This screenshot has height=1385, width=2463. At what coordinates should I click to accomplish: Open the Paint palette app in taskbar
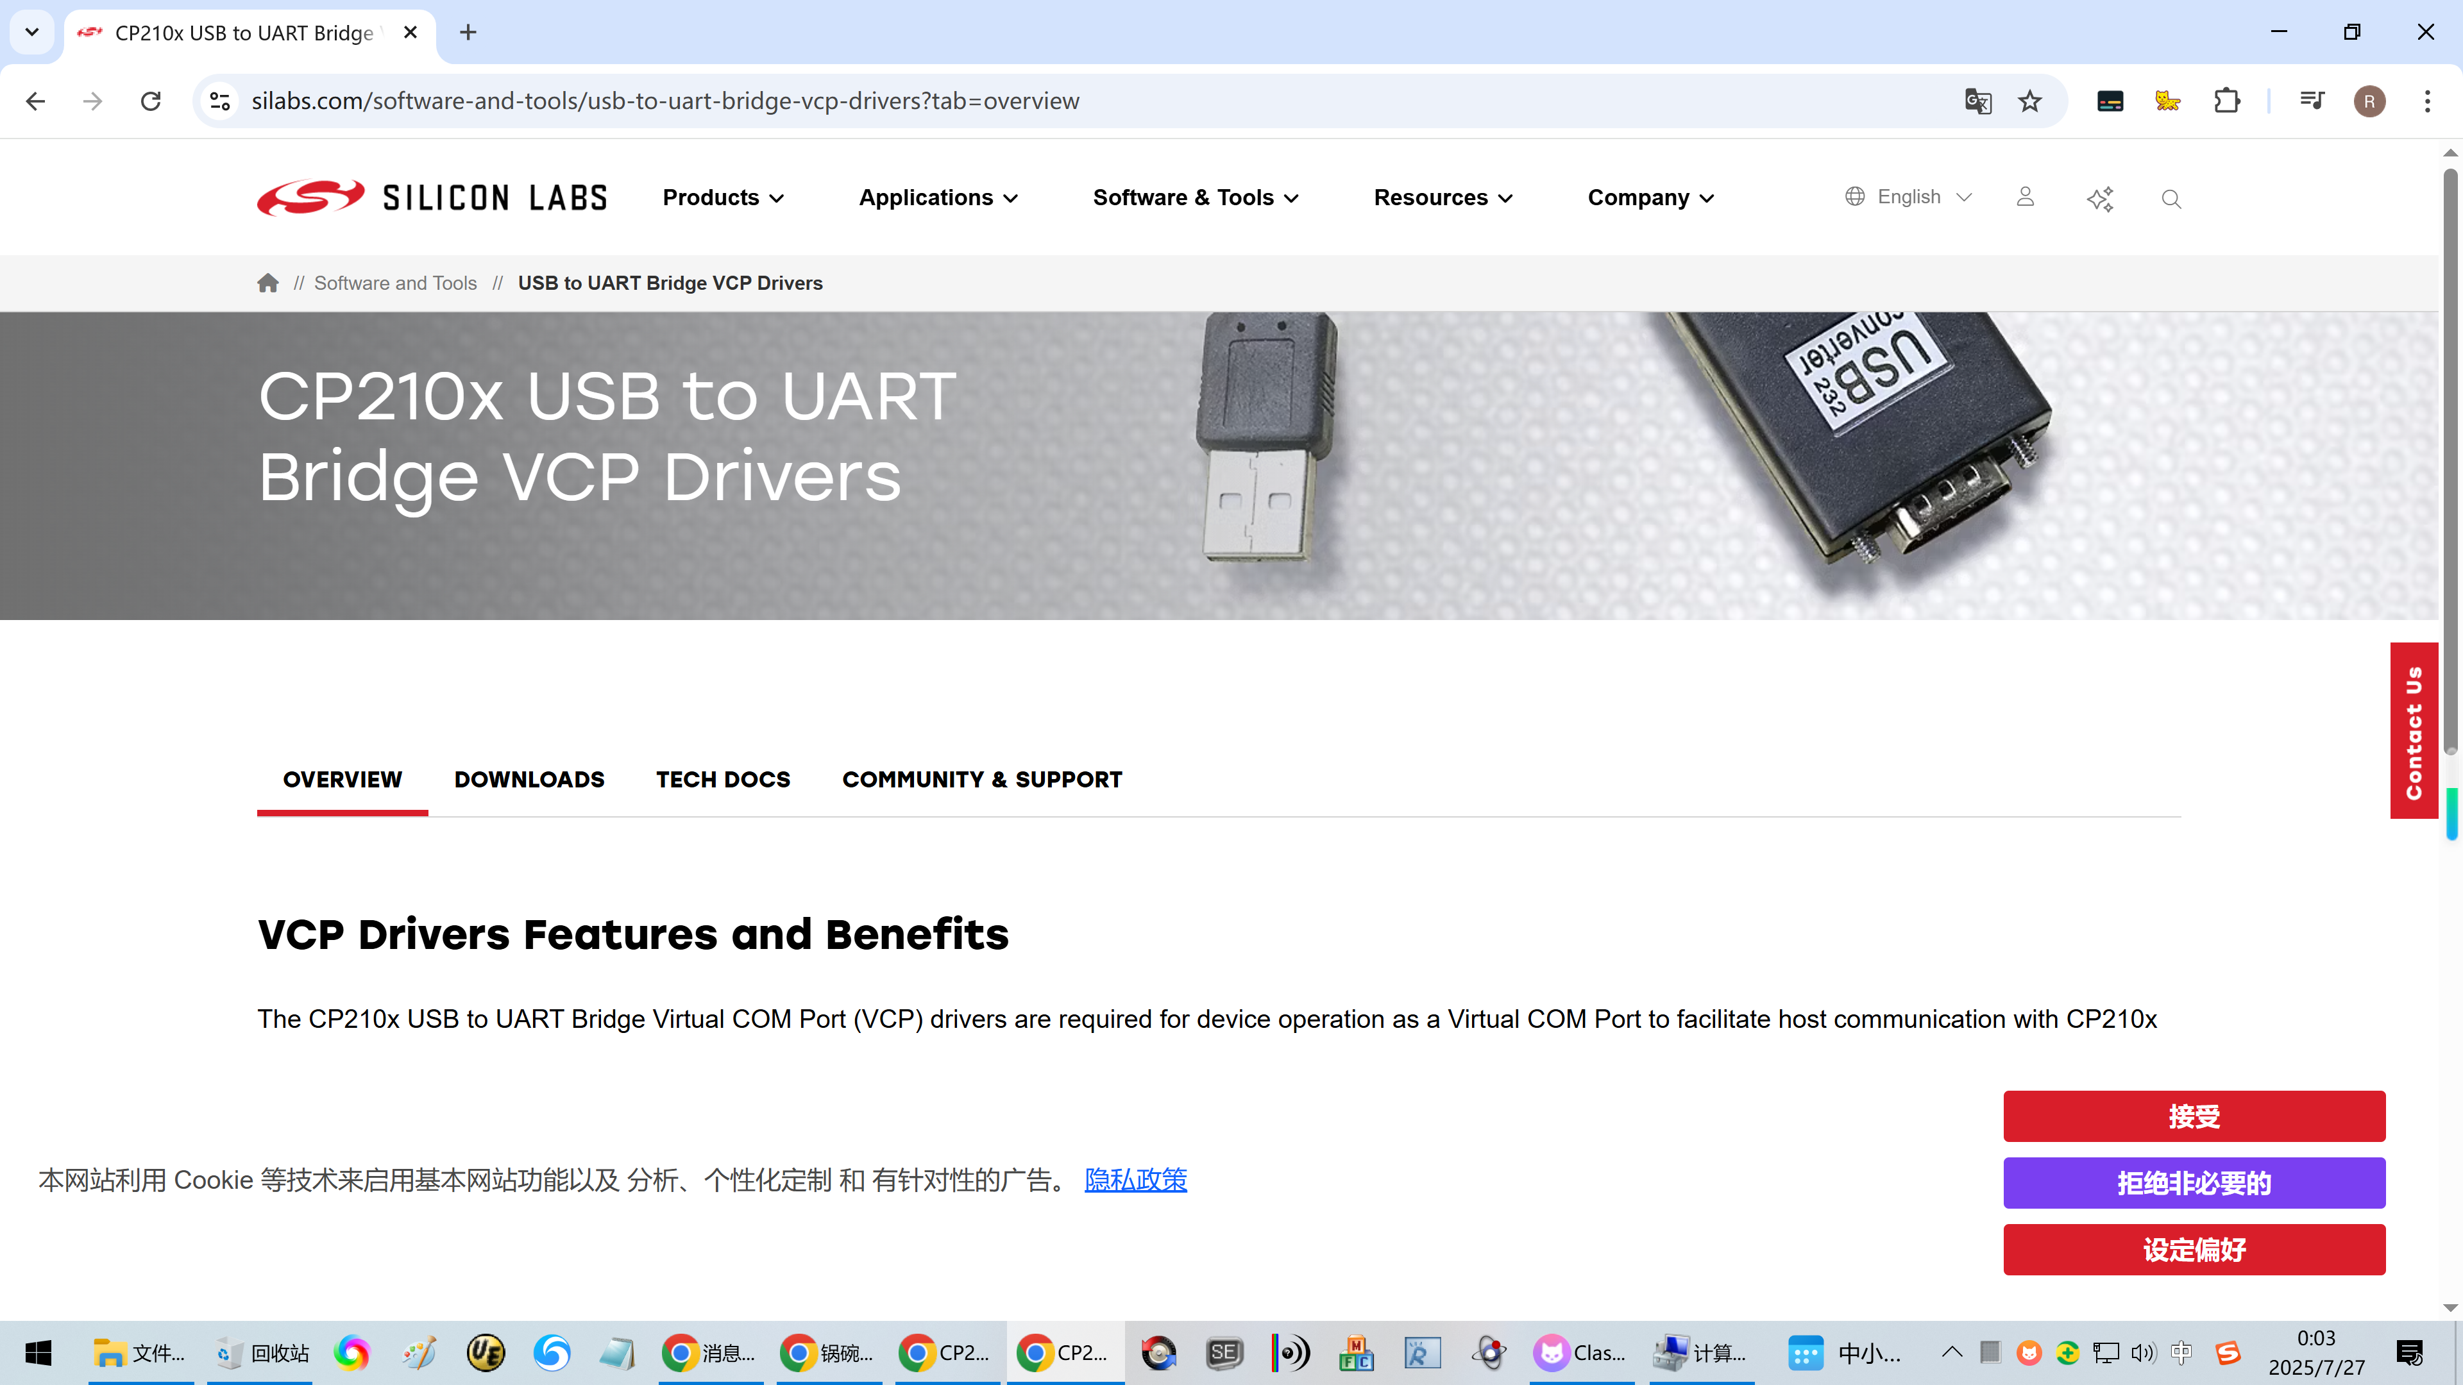point(419,1352)
